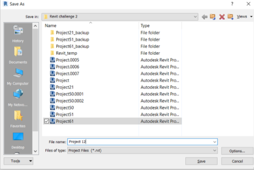
Task: Select the Project51 Revit file
Action: coord(62,114)
